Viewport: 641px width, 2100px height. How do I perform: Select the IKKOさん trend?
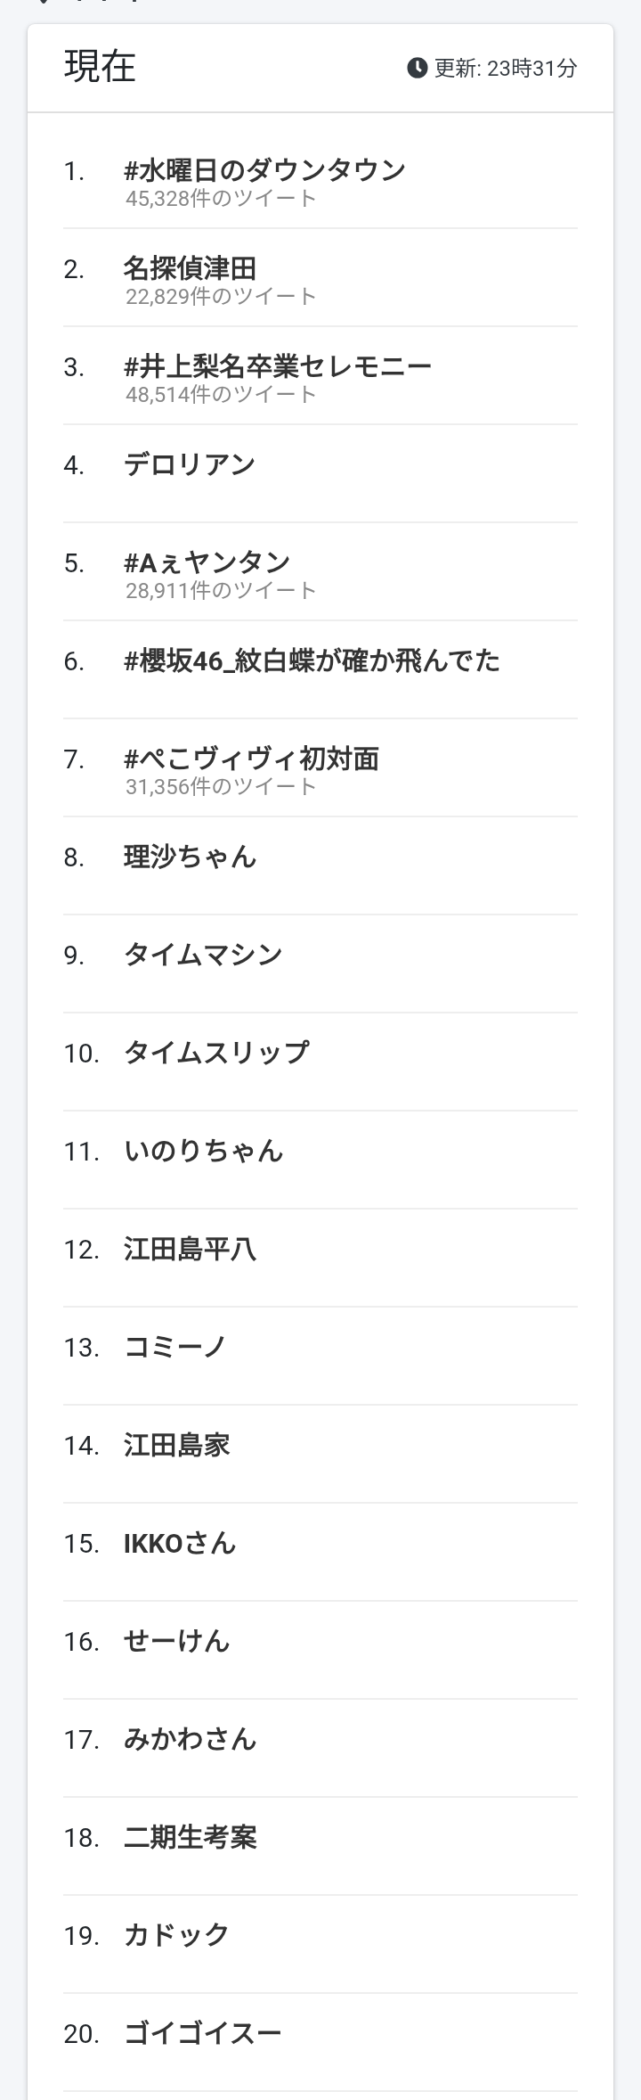pos(180,1543)
